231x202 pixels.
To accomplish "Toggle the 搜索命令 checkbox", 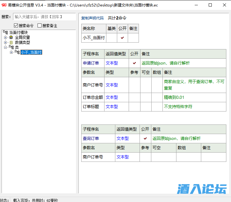I will pyautogui.click(x=16, y=26).
